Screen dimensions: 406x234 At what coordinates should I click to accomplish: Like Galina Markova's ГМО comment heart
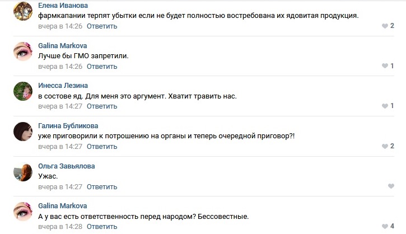(385, 66)
